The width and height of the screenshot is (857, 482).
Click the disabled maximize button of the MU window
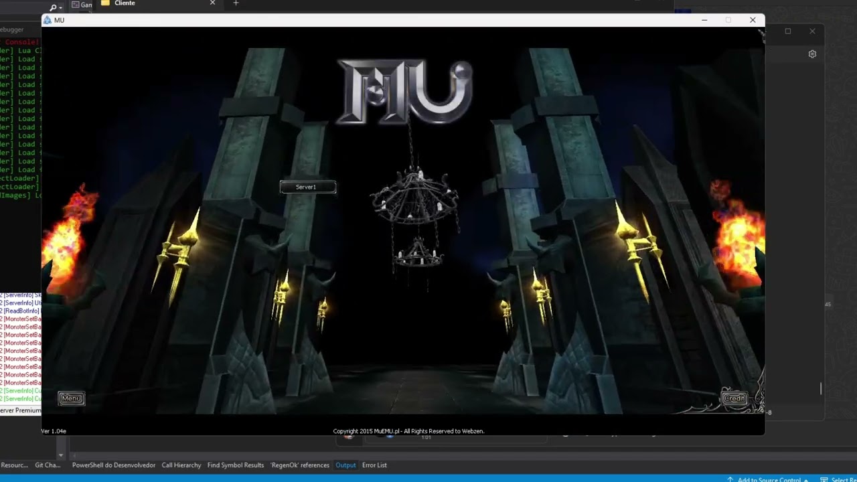728,20
